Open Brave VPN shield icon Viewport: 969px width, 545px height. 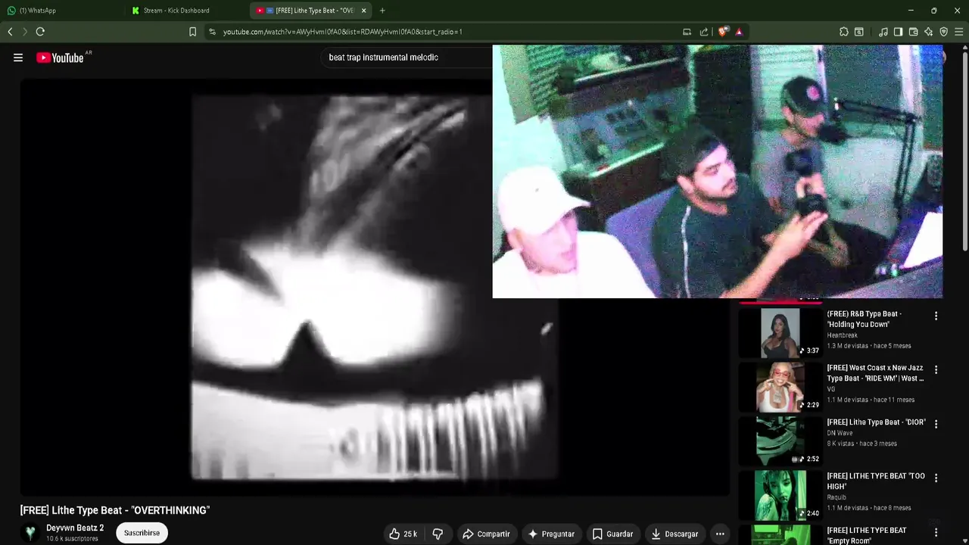943,32
